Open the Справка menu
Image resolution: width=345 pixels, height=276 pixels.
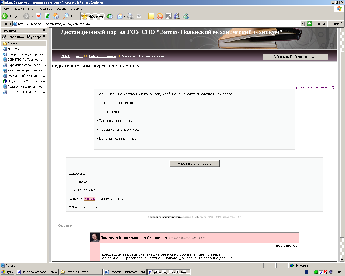point(76,9)
